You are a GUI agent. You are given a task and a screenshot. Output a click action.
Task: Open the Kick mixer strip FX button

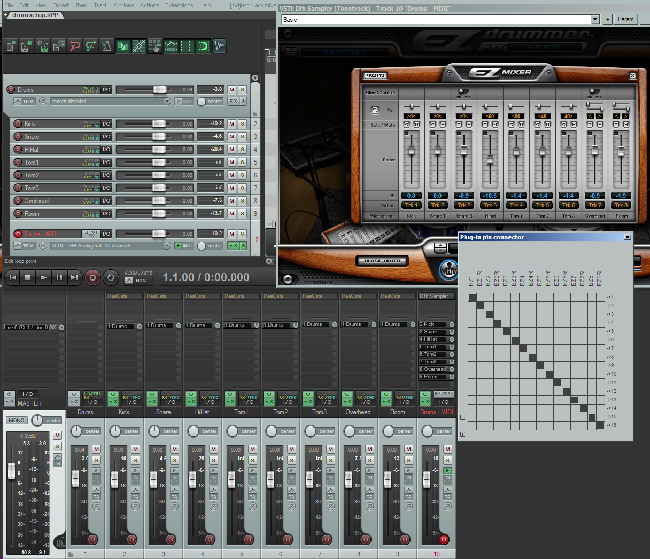tap(113, 401)
